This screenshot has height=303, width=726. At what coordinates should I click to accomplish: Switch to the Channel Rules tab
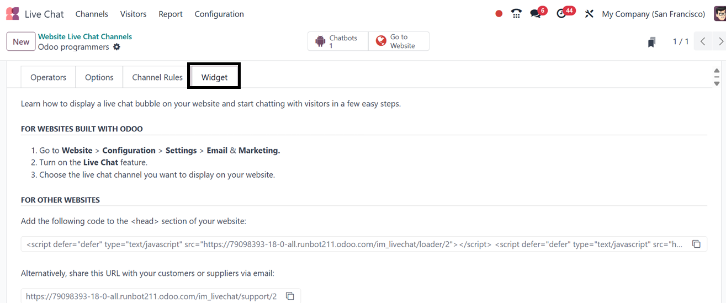157,77
